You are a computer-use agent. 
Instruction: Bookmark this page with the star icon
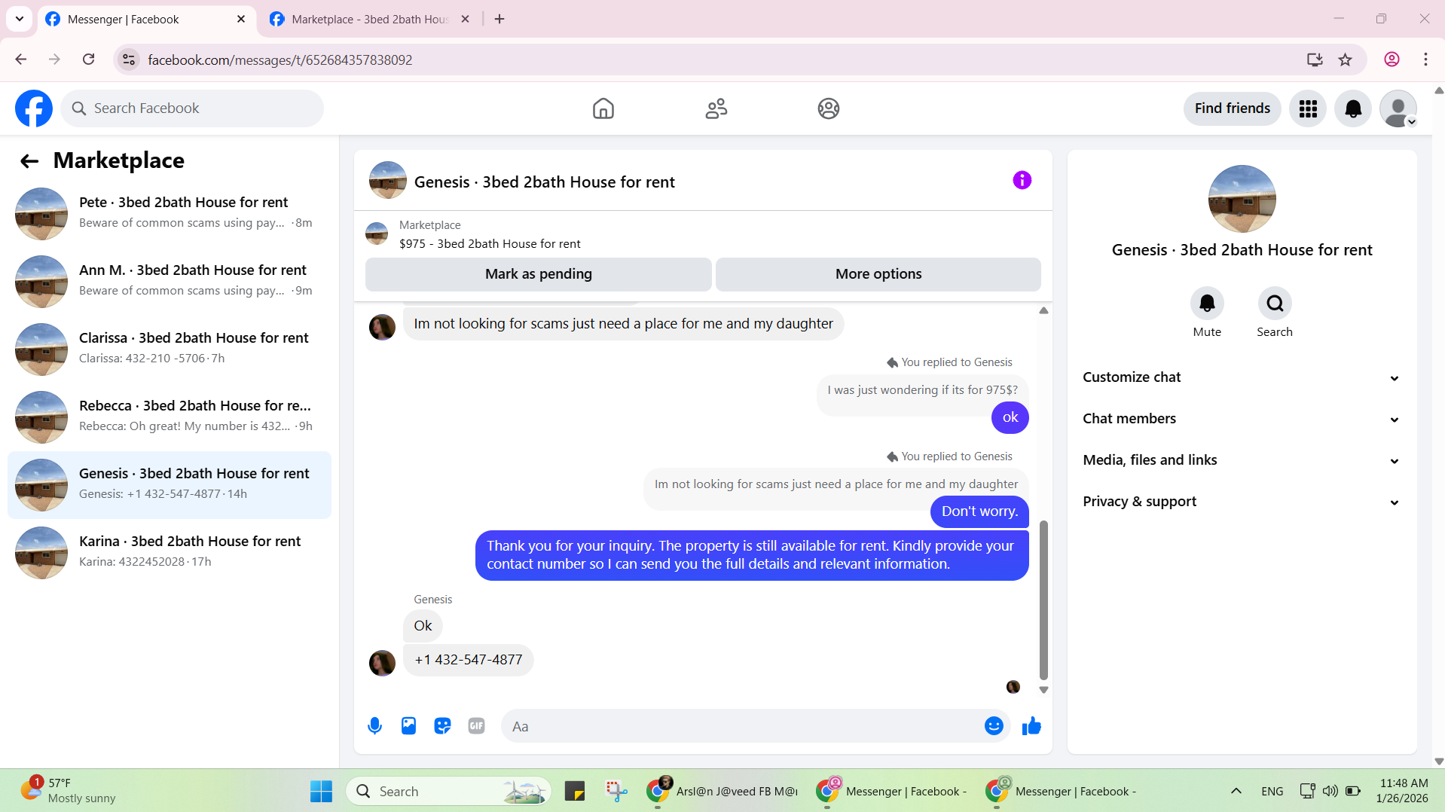[x=1345, y=60]
